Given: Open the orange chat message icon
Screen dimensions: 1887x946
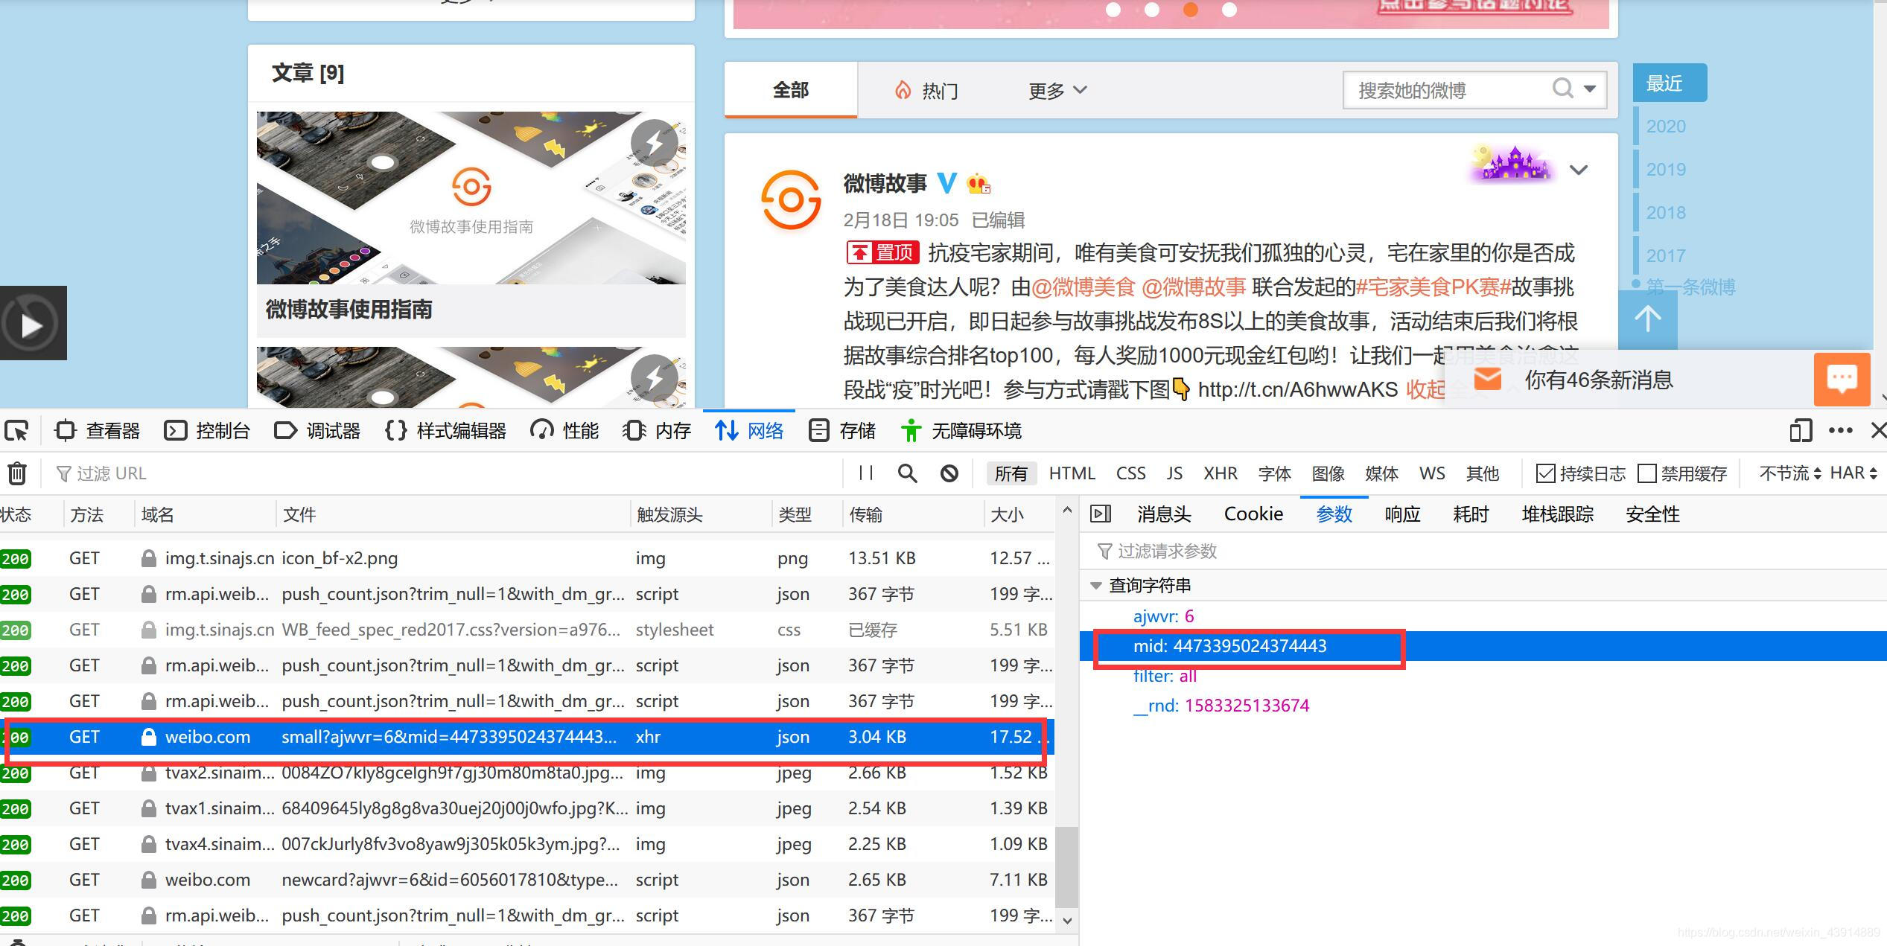Looking at the screenshot, I should pyautogui.click(x=1842, y=380).
